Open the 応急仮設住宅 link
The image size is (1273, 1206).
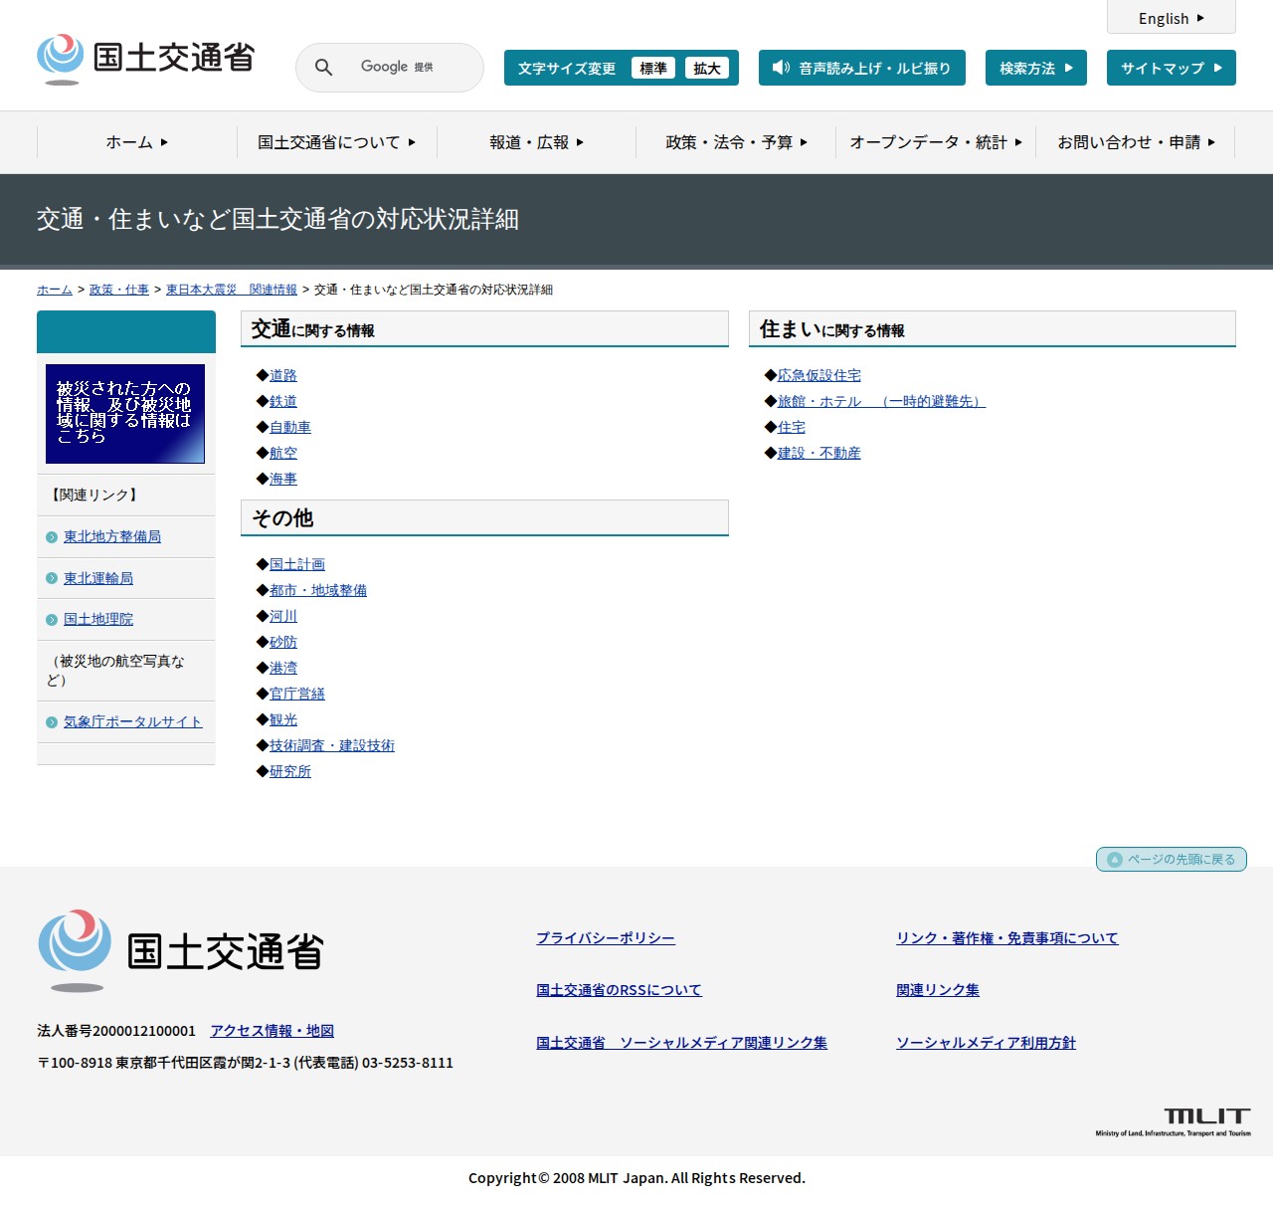[818, 375]
